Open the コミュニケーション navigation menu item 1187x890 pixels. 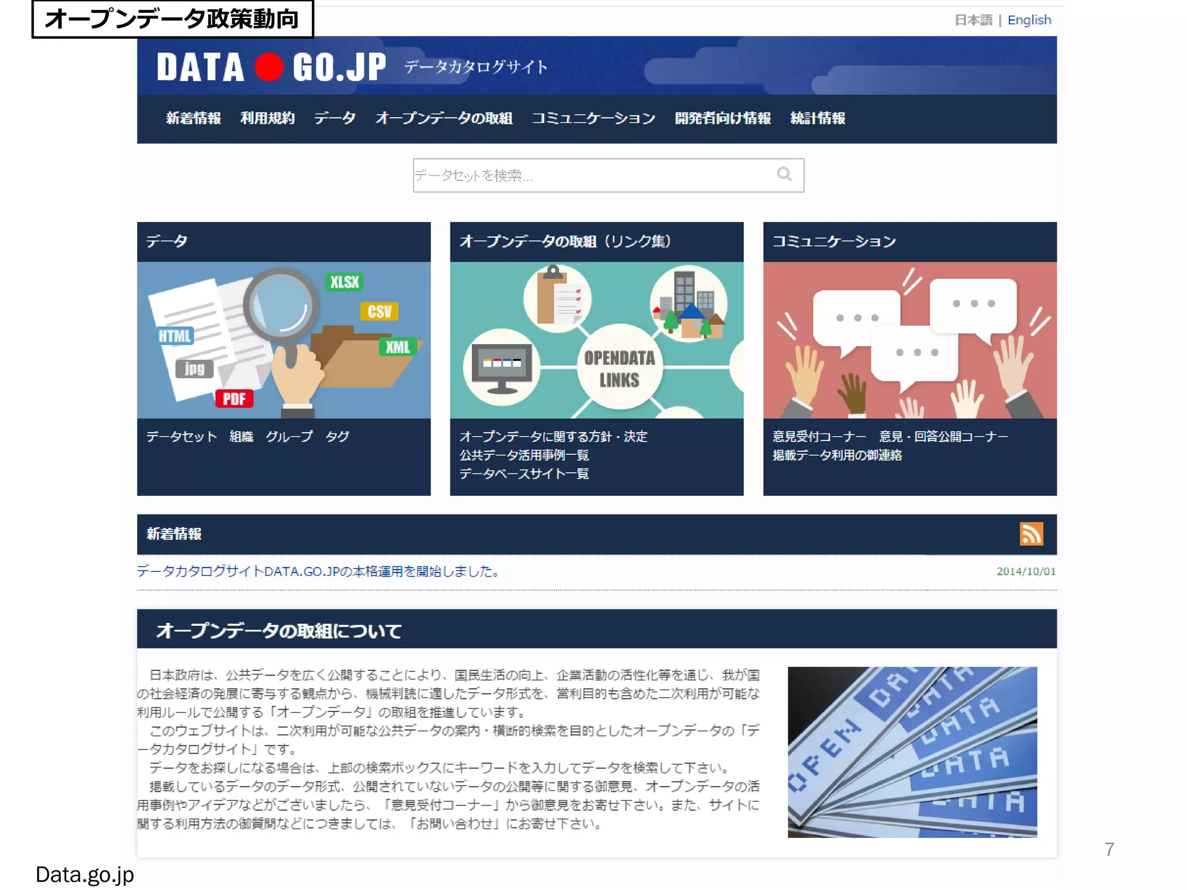tap(593, 118)
